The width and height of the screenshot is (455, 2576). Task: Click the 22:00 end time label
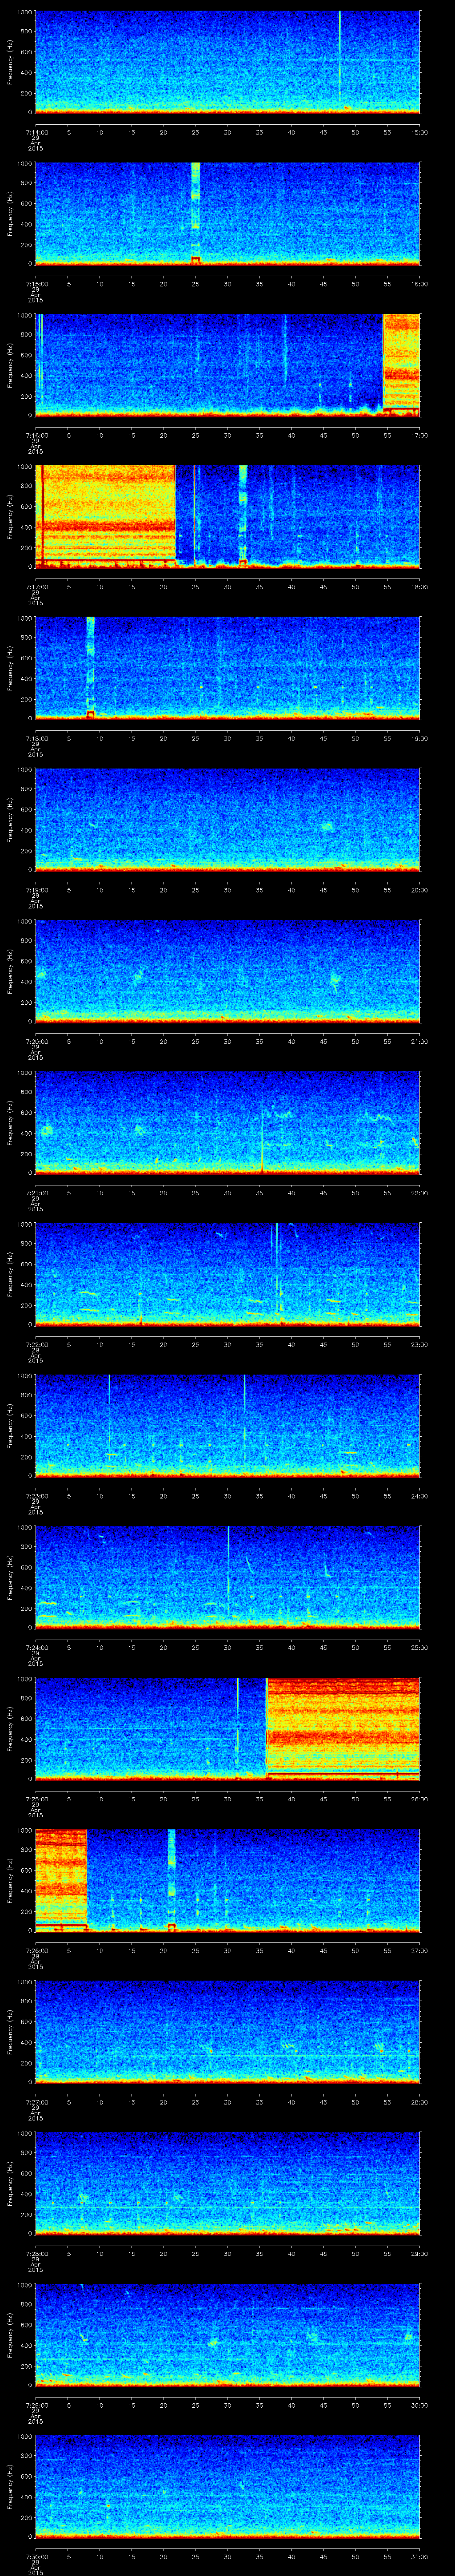(x=419, y=1193)
